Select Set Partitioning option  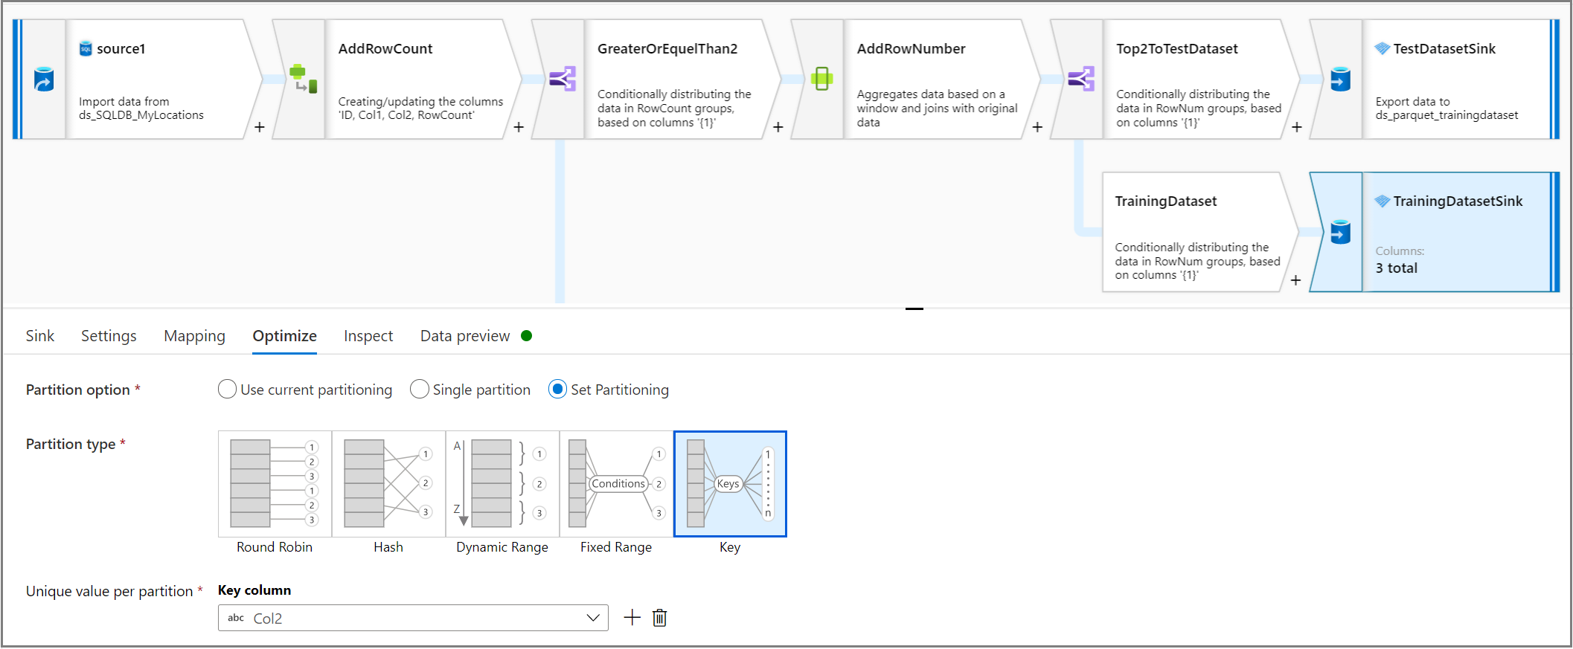(x=557, y=390)
